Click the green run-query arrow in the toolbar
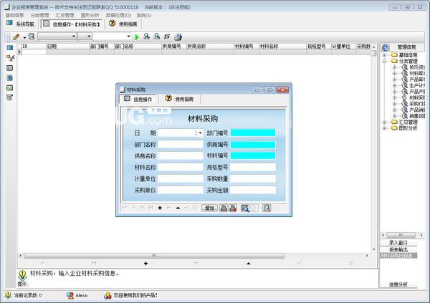430x303 pixels. [137, 37]
